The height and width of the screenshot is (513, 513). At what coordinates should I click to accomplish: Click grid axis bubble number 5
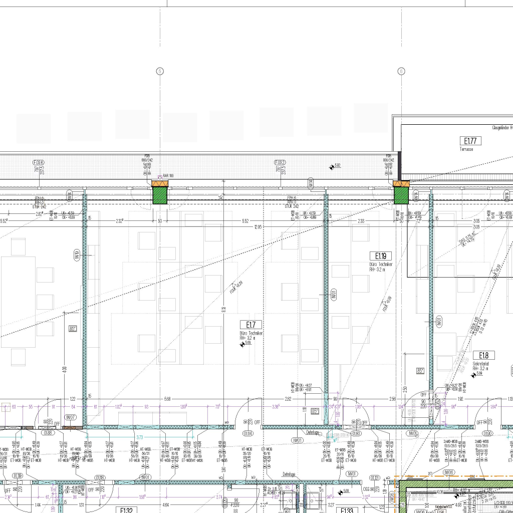pos(160,71)
